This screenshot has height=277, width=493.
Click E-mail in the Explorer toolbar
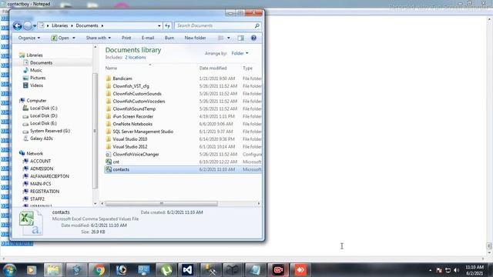pyautogui.click(x=148, y=38)
